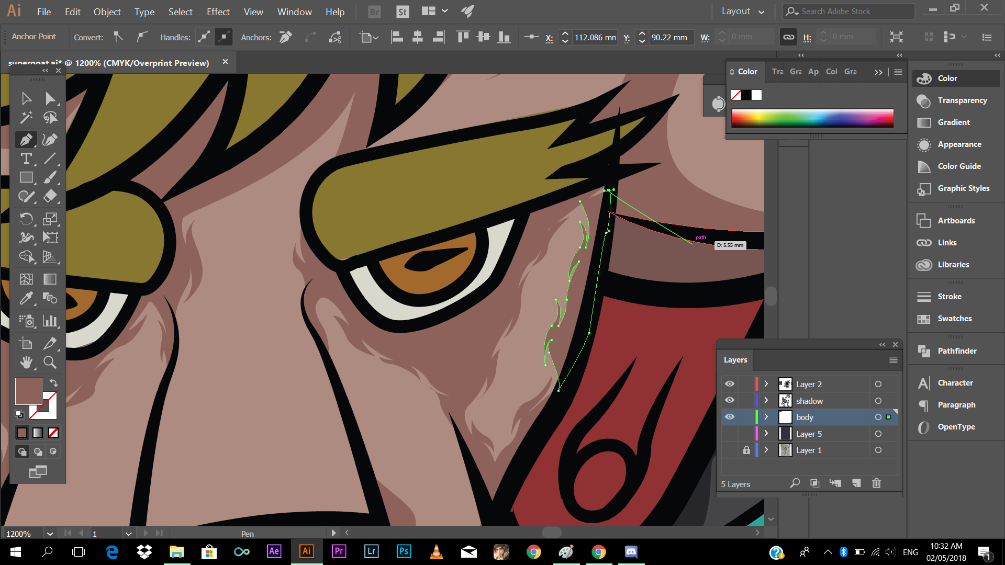Open the Effect menu
The image size is (1005, 565).
tap(218, 12)
